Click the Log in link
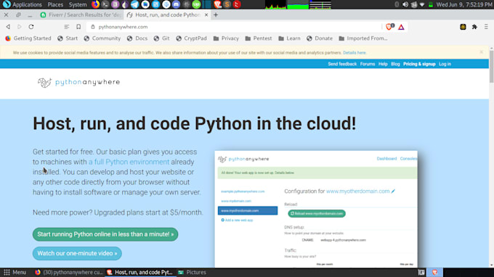 point(445,64)
